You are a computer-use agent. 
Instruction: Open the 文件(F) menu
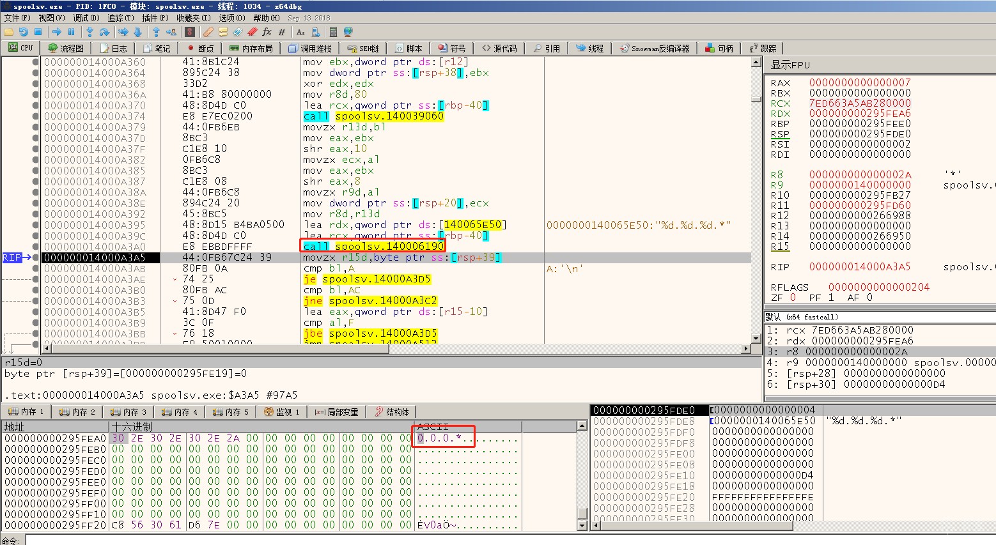click(17, 18)
